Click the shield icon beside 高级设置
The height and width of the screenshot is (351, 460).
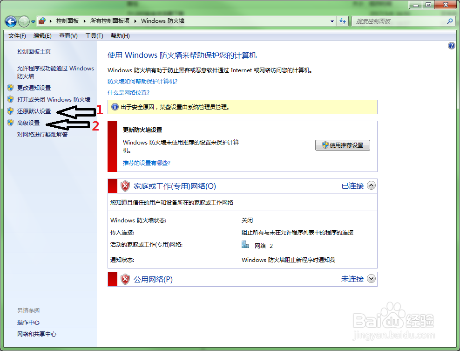click(11, 123)
